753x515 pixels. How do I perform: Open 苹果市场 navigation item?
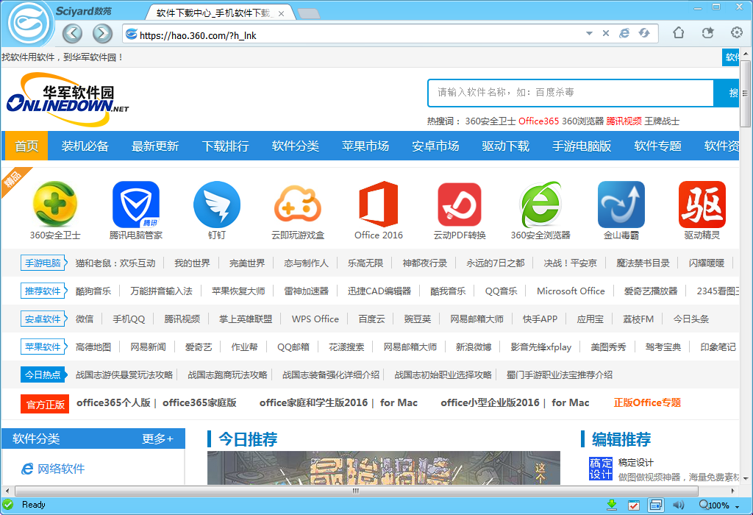coord(365,146)
